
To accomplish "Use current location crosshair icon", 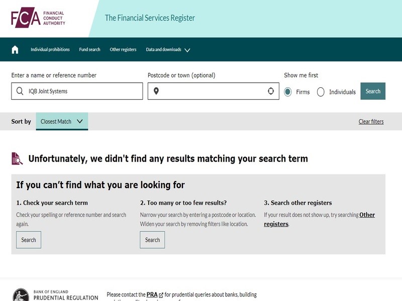I will [271, 91].
